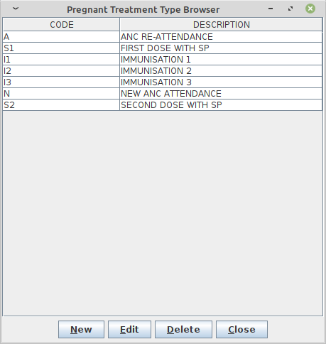The image size is (326, 344).
Task: Open the window menu chevron icon
Action: (x=16, y=9)
